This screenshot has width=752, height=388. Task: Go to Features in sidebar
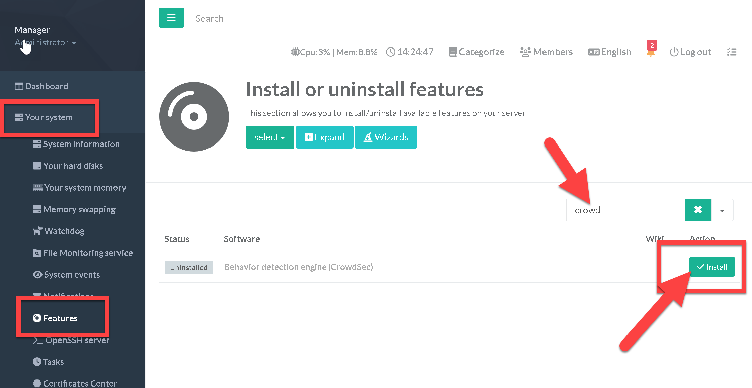[60, 318]
